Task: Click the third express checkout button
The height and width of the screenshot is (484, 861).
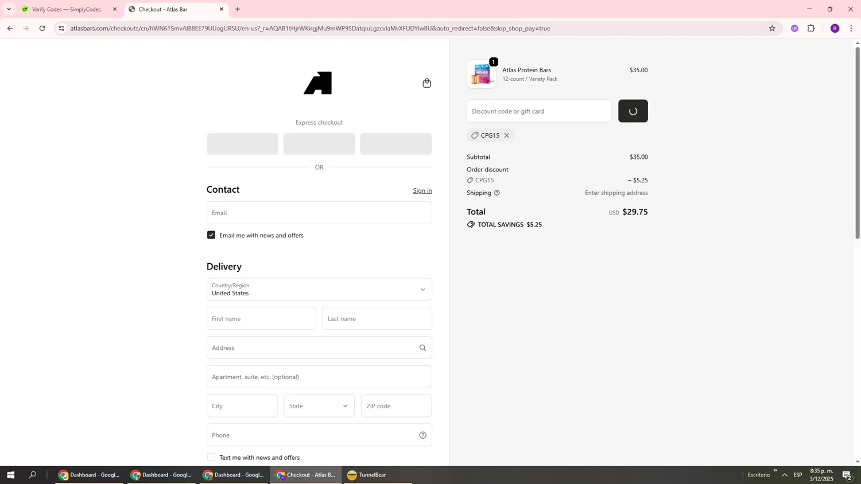Action: 396,144
